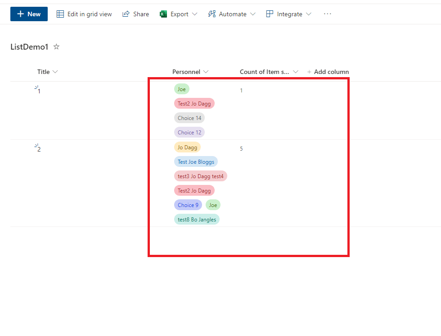Click the Count of Item s... header text
The image size is (441, 336).
(265, 72)
